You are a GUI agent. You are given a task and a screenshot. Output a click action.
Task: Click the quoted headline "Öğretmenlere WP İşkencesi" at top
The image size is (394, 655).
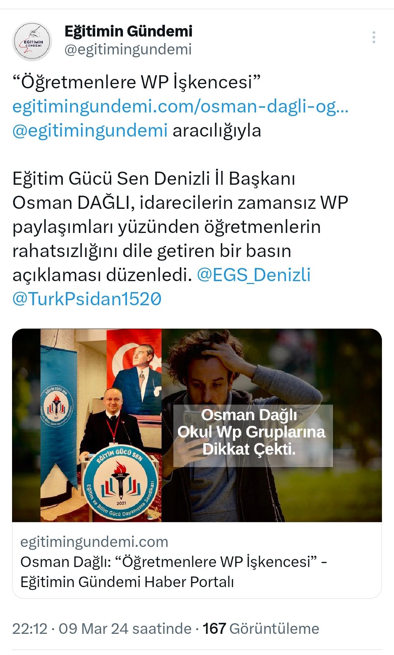136,82
